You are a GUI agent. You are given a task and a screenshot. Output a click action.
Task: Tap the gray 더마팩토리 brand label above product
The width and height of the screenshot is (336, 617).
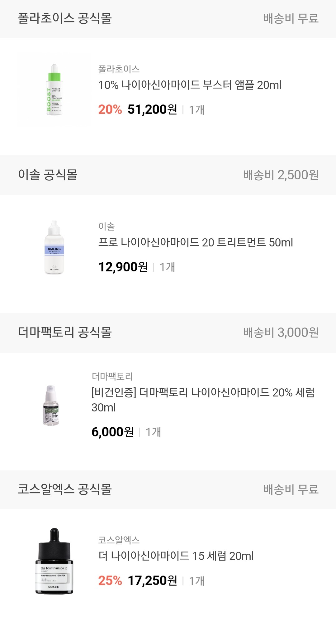pyautogui.click(x=112, y=377)
